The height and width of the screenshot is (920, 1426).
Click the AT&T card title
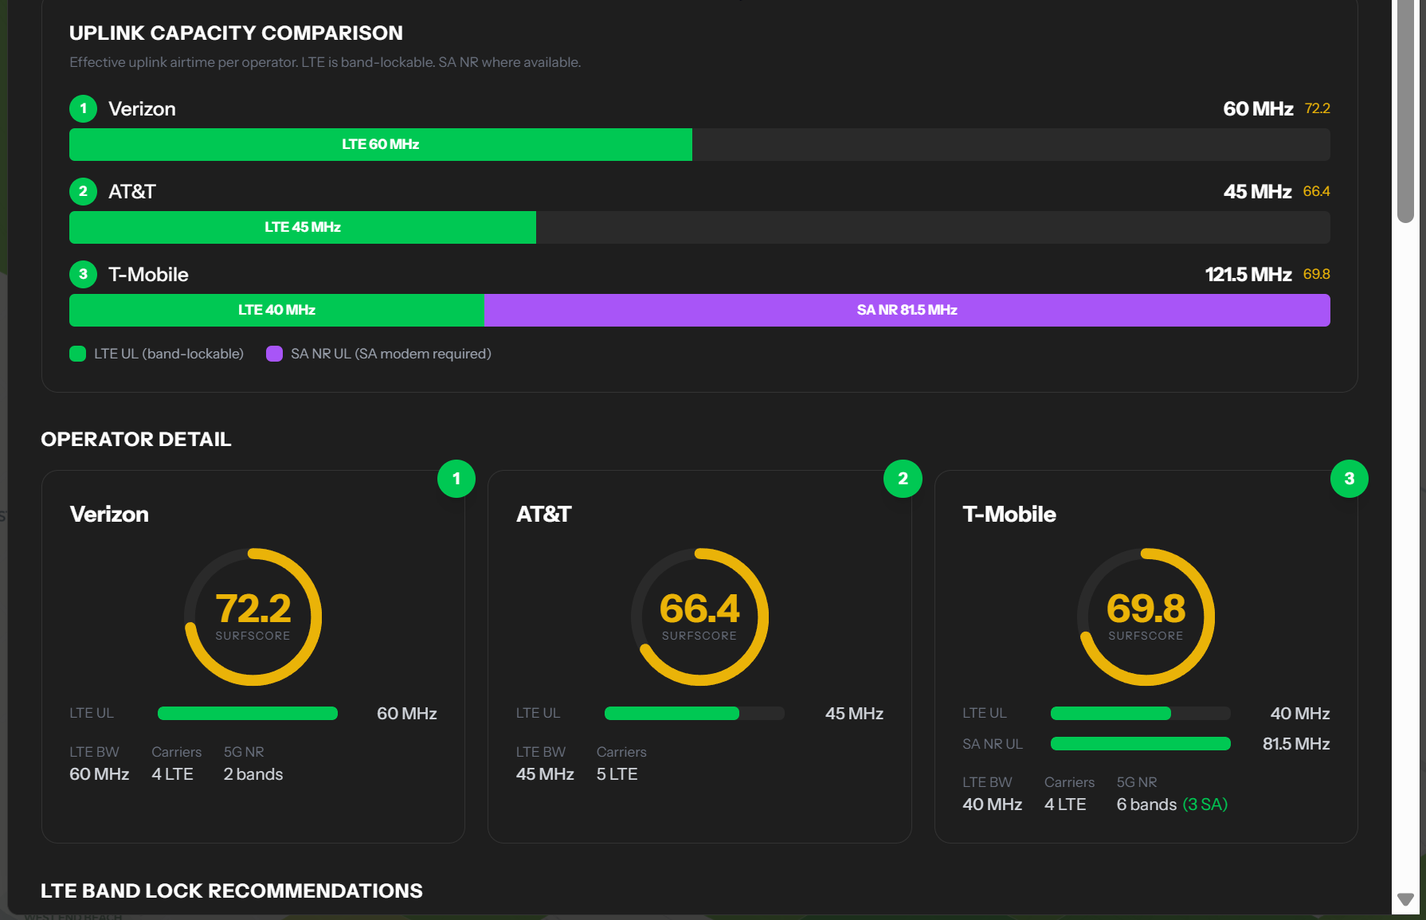pos(544,514)
